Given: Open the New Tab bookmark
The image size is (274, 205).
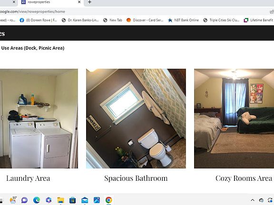Looking at the screenshot, I should [113, 20].
